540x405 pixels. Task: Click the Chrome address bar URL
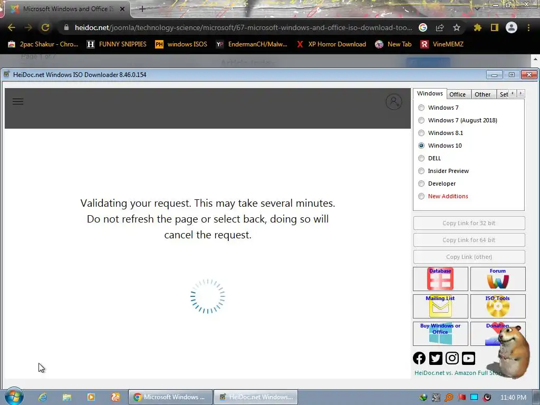pyautogui.click(x=243, y=27)
